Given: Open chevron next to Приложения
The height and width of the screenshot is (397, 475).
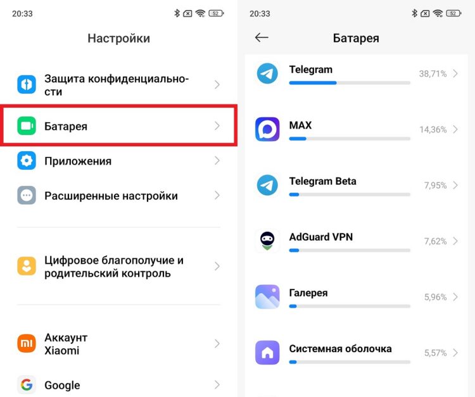Looking at the screenshot, I should pyautogui.click(x=217, y=160).
